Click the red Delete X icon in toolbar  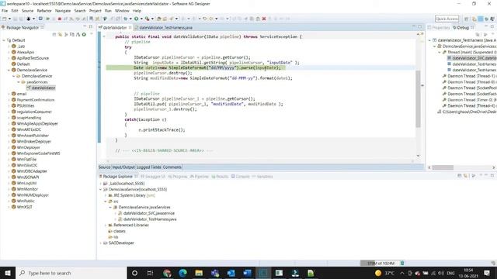pyautogui.click(x=264, y=19)
